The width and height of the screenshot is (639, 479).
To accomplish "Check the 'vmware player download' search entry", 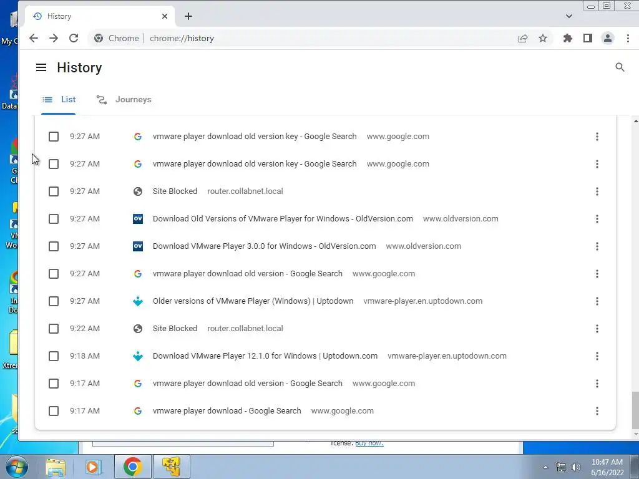I will pos(54,411).
